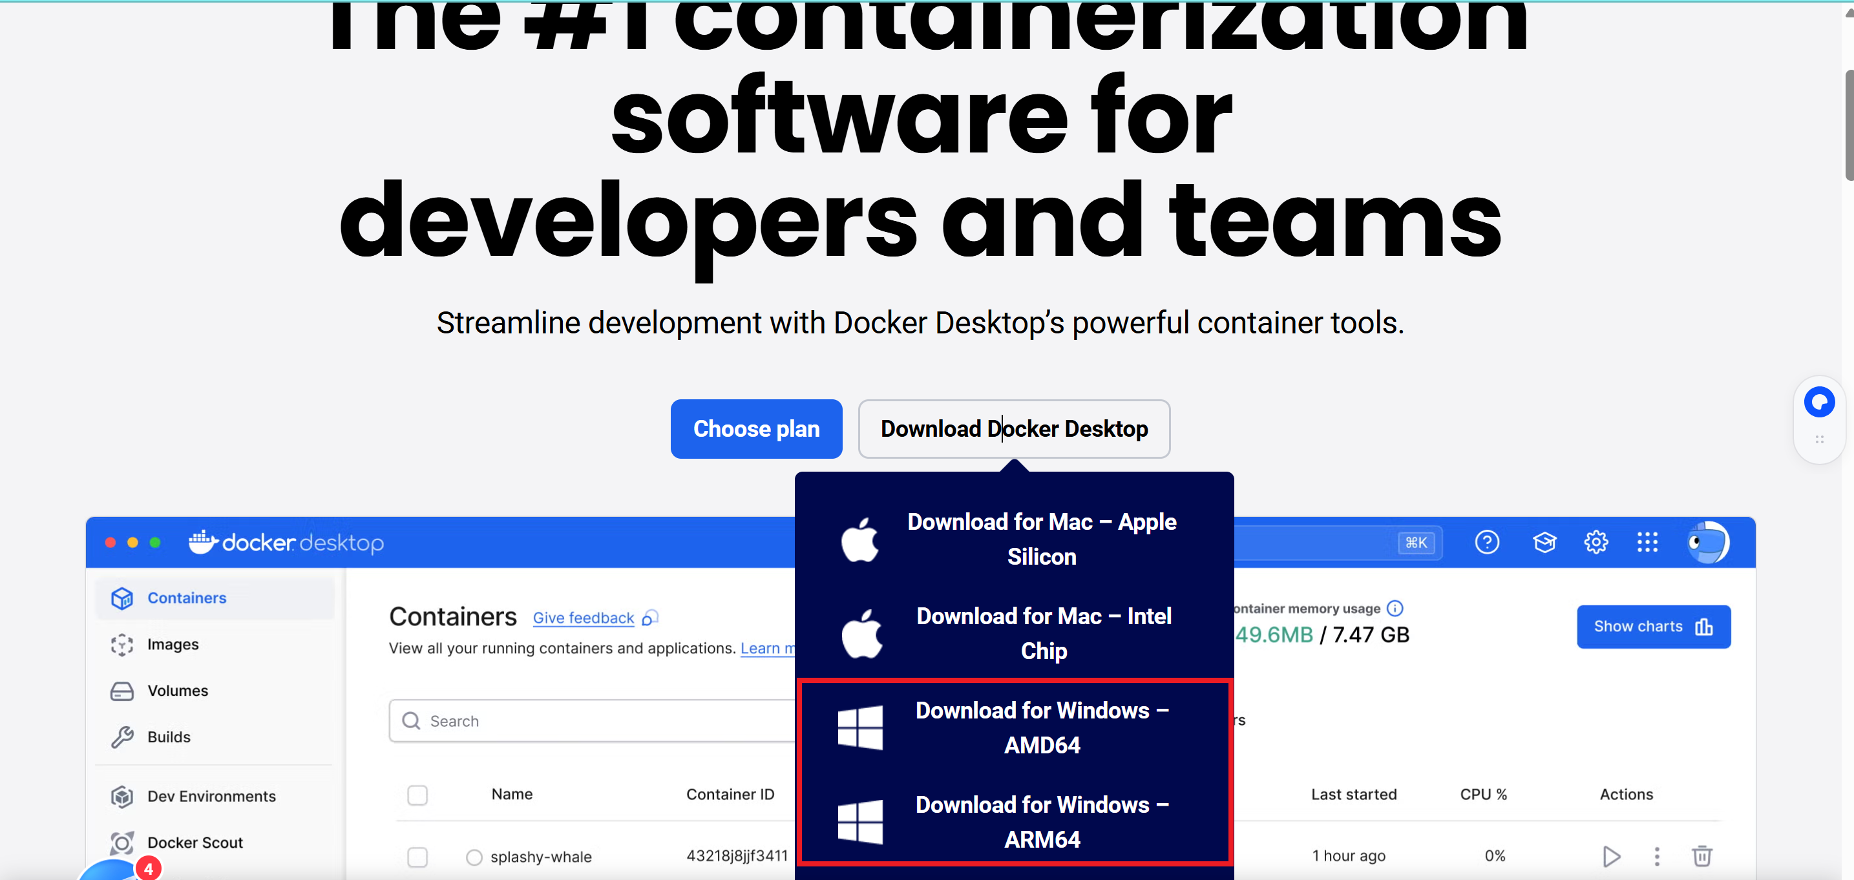Open the Give feedback link
Image resolution: width=1854 pixels, height=880 pixels.
(583, 618)
